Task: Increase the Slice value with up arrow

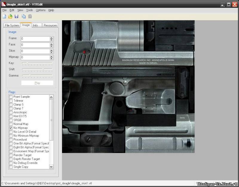Action: click(x=52, y=50)
